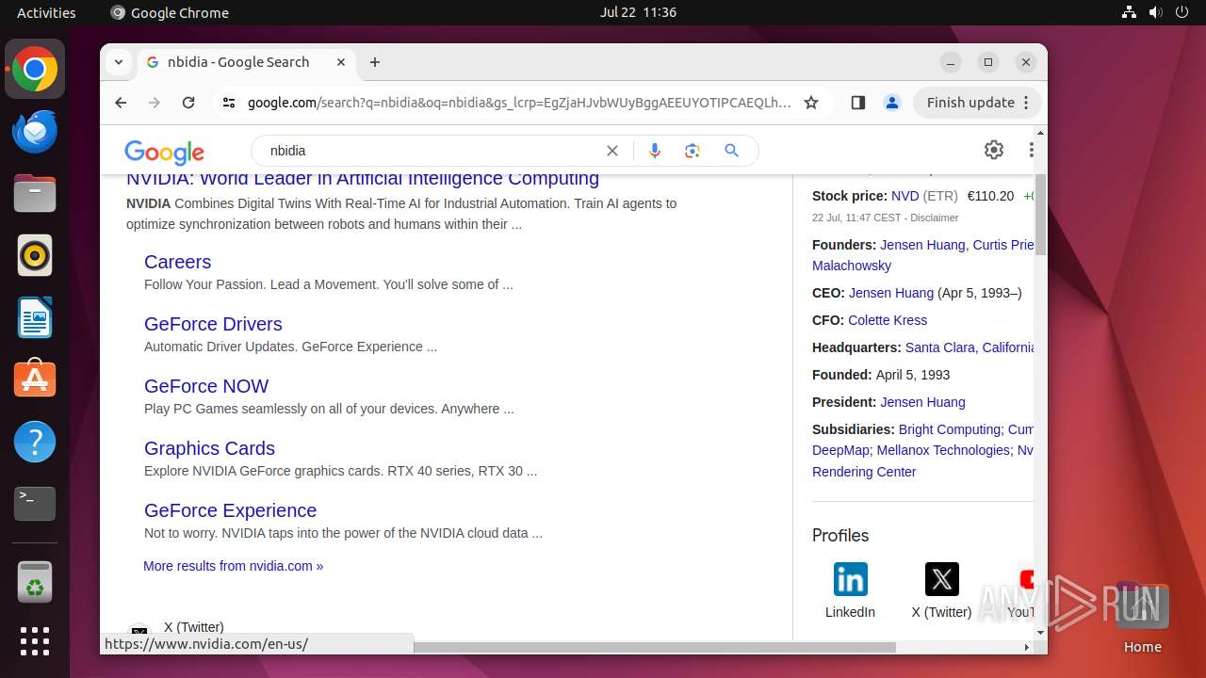Screen dimensions: 1206x678
Task: Click the Chrome forward arrow
Action: pyautogui.click(x=155, y=103)
